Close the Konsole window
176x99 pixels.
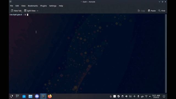click(166, 2)
